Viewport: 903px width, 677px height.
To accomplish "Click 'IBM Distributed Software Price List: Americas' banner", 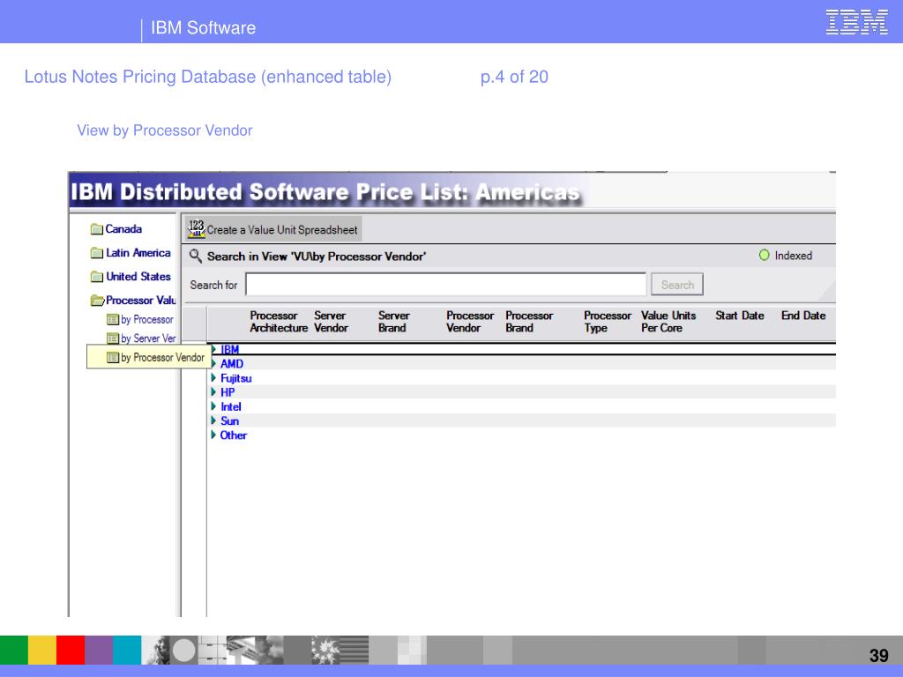I will tap(325, 191).
